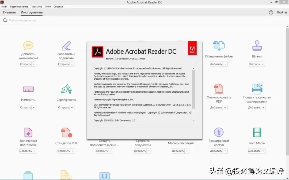
Task: Open the Файл menu
Action: tap(4, 6)
